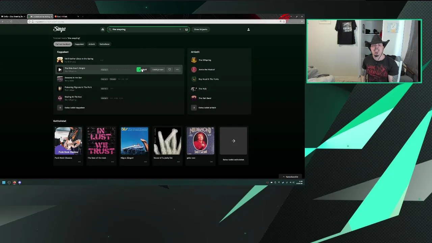Click arrow icon to view all songs
Image resolution: width=432 pixels, height=243 pixels.
click(60, 108)
